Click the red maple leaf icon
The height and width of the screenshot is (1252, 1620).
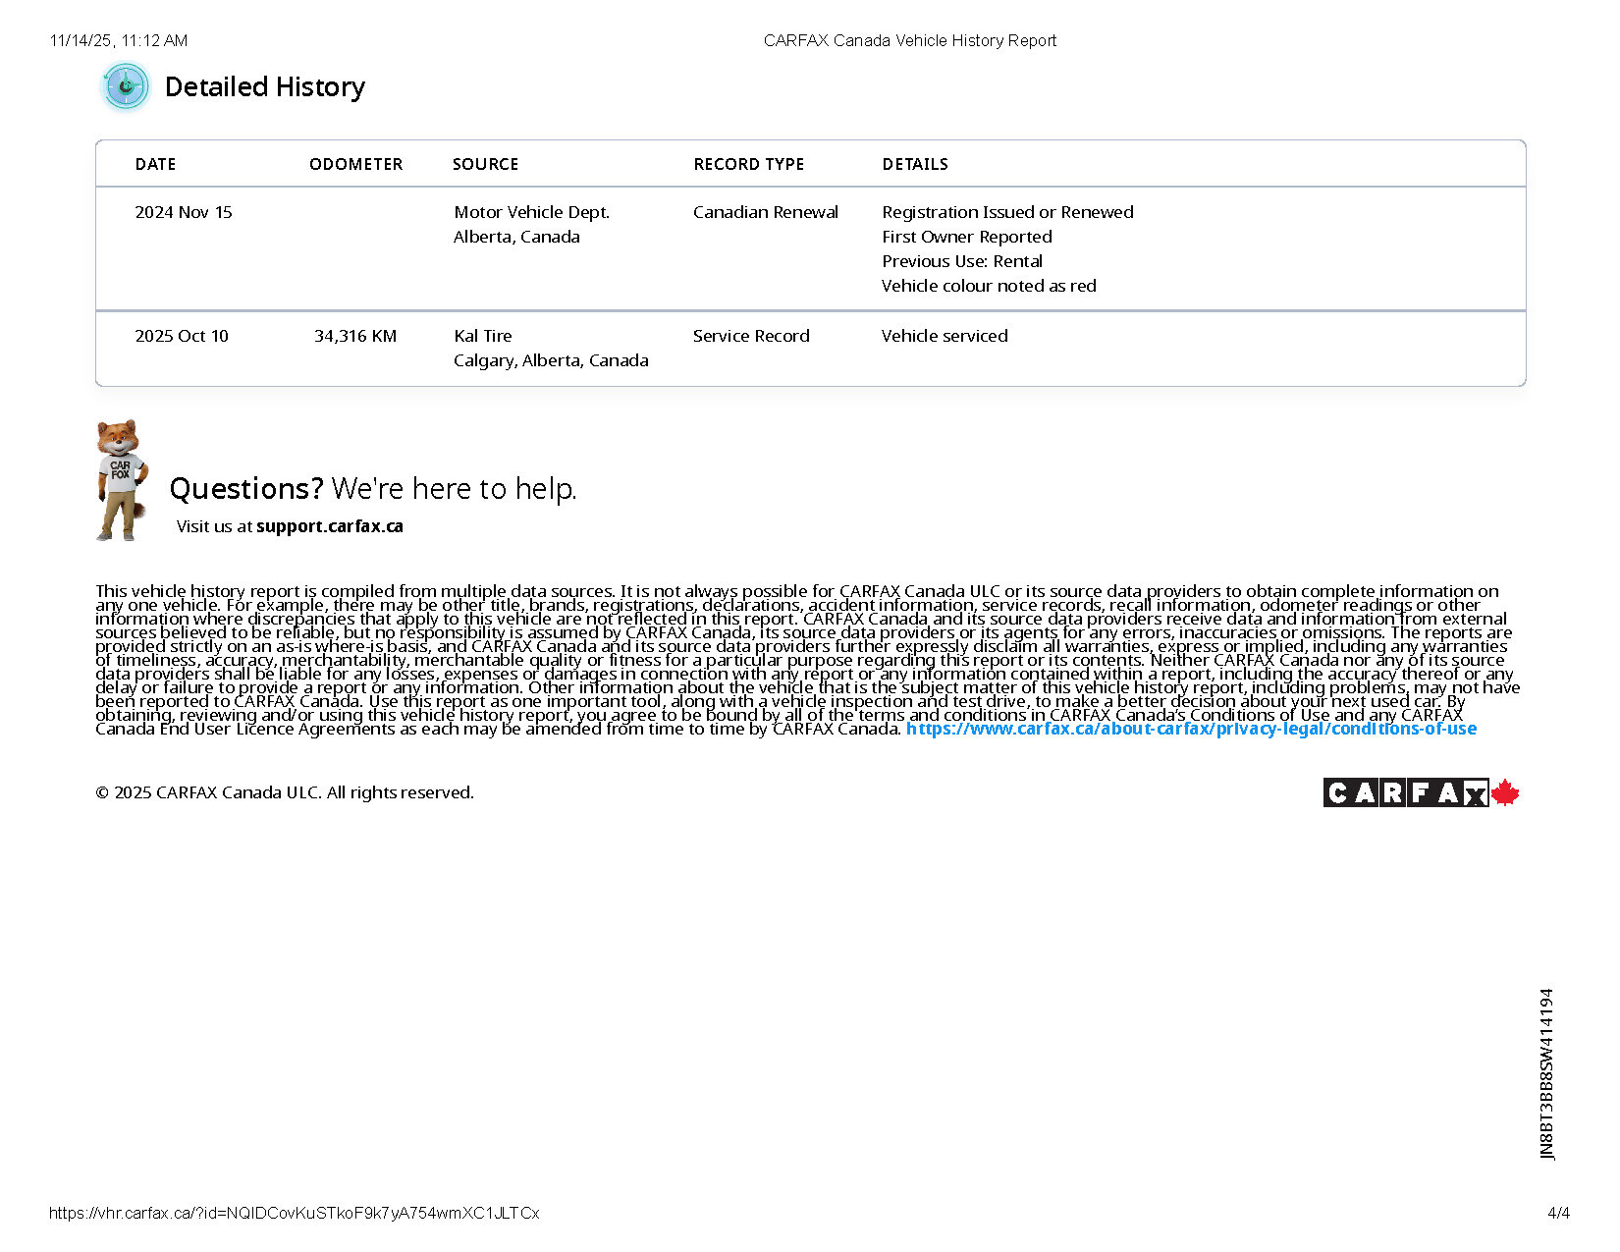tap(1505, 792)
